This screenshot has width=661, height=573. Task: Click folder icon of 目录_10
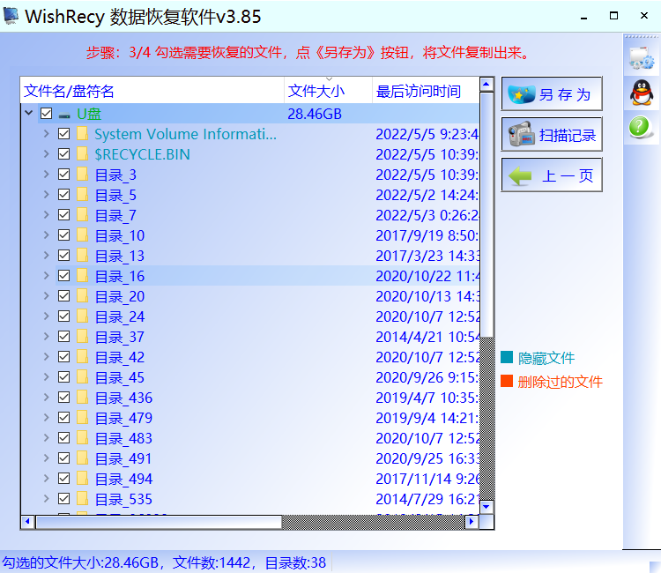tap(82, 234)
